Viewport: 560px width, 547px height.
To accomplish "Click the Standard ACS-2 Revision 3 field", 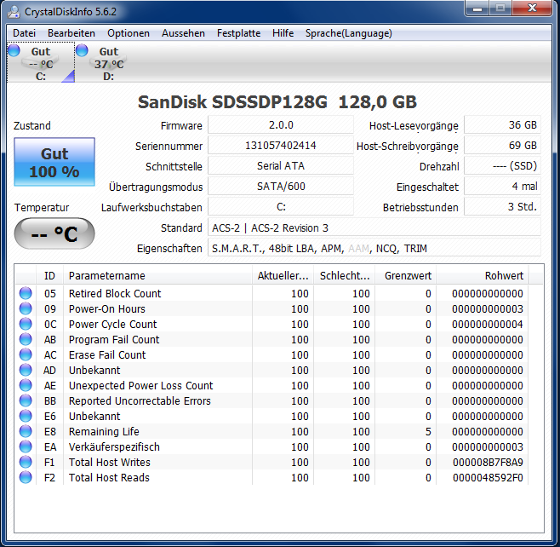I will 374,227.
